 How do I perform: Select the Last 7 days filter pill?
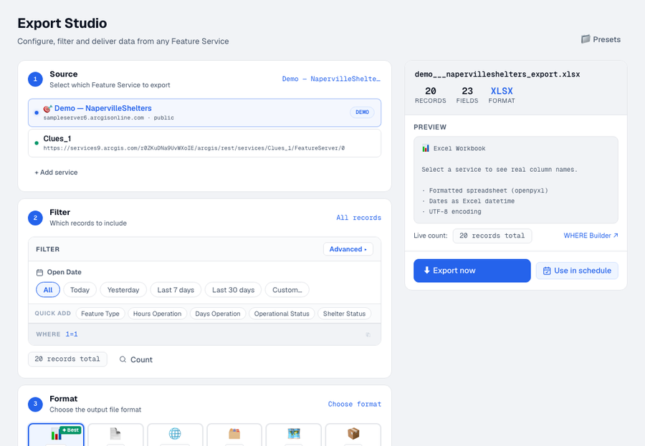176,290
